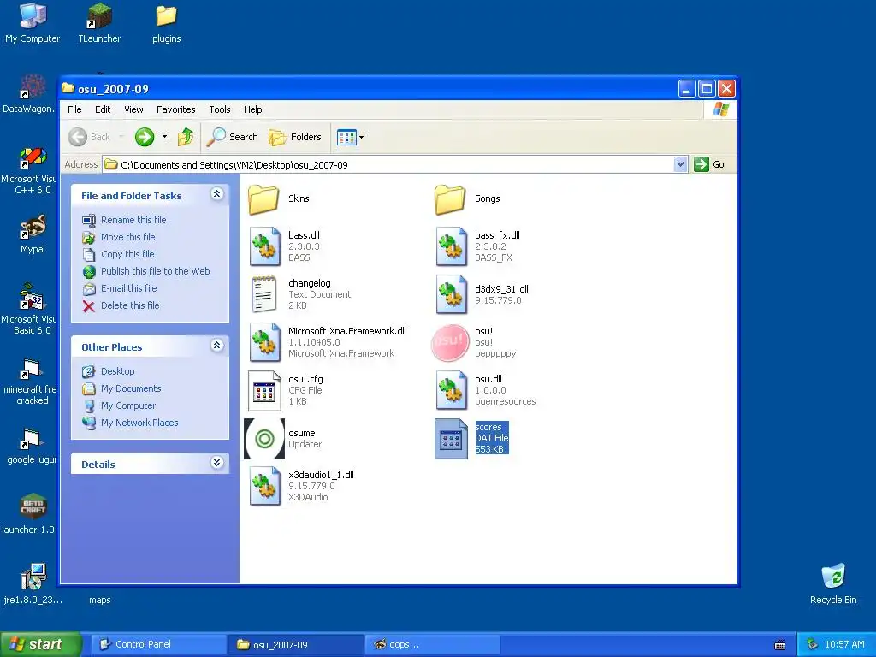Viewport: 876px width, 657px height.
Task: Toggle the Folders pane button
Action: click(x=295, y=137)
